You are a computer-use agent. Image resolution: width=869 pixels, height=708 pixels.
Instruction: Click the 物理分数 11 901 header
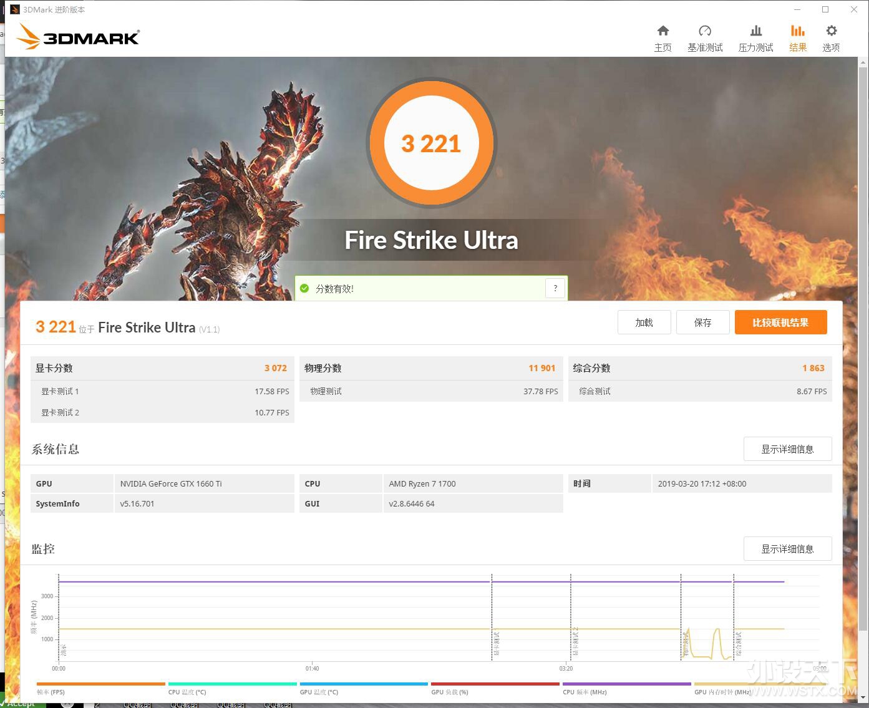[431, 368]
